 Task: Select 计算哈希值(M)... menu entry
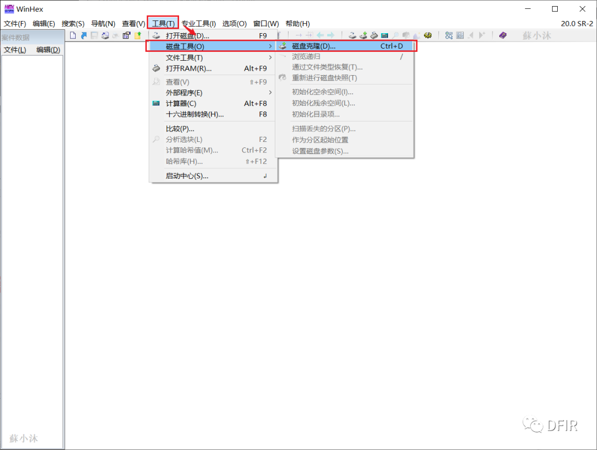(x=213, y=150)
